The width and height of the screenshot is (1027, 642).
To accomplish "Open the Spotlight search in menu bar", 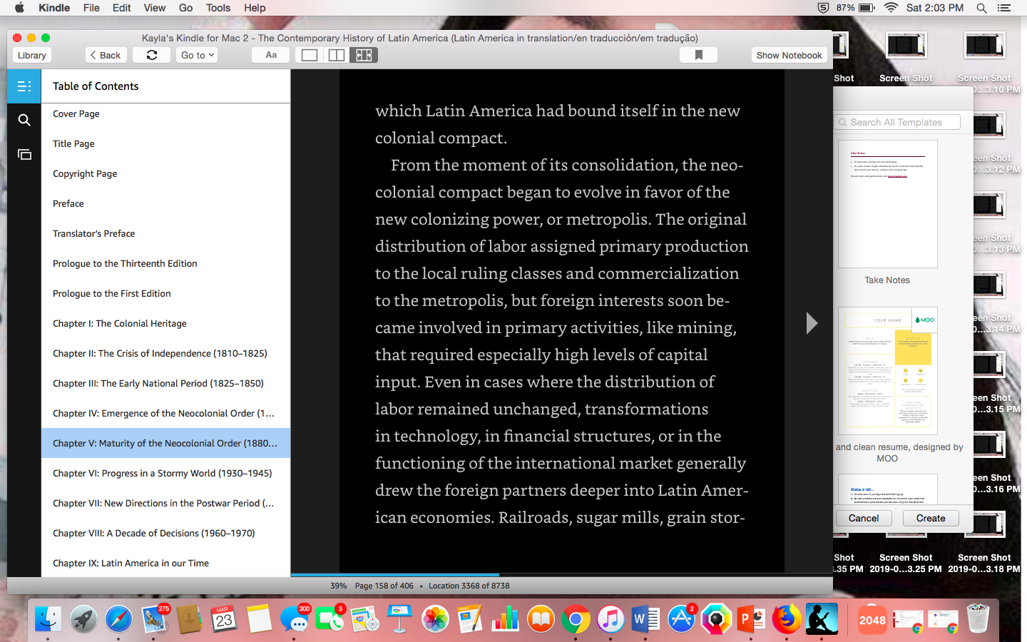I will [981, 8].
